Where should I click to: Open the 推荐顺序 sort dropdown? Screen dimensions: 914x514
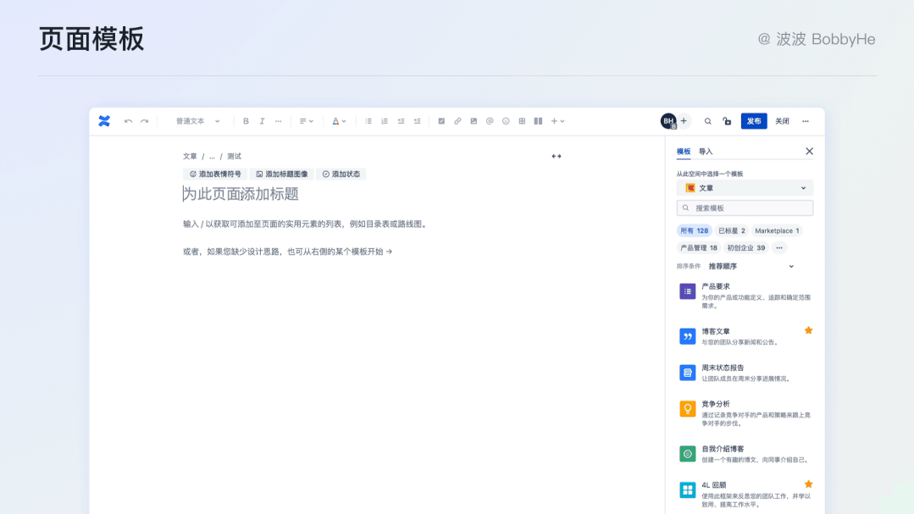tap(751, 267)
